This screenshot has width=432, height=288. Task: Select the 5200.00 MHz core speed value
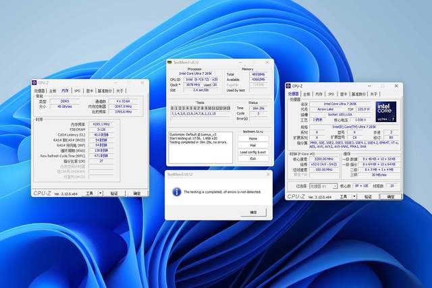(324, 159)
